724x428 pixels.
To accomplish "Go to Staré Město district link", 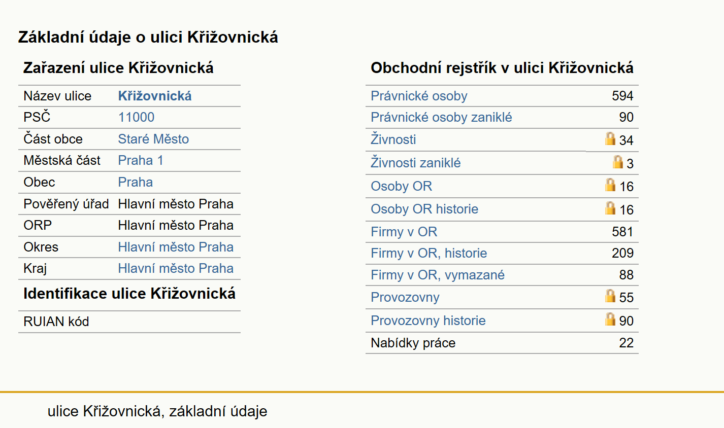I will point(153,139).
